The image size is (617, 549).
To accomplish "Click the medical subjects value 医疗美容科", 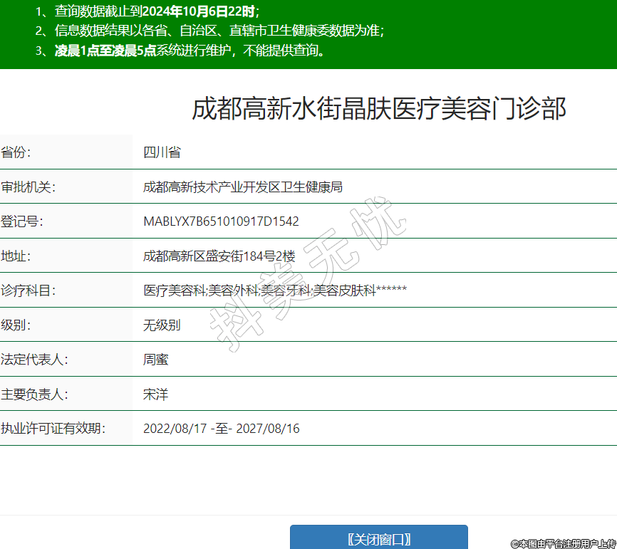I will click(175, 291).
